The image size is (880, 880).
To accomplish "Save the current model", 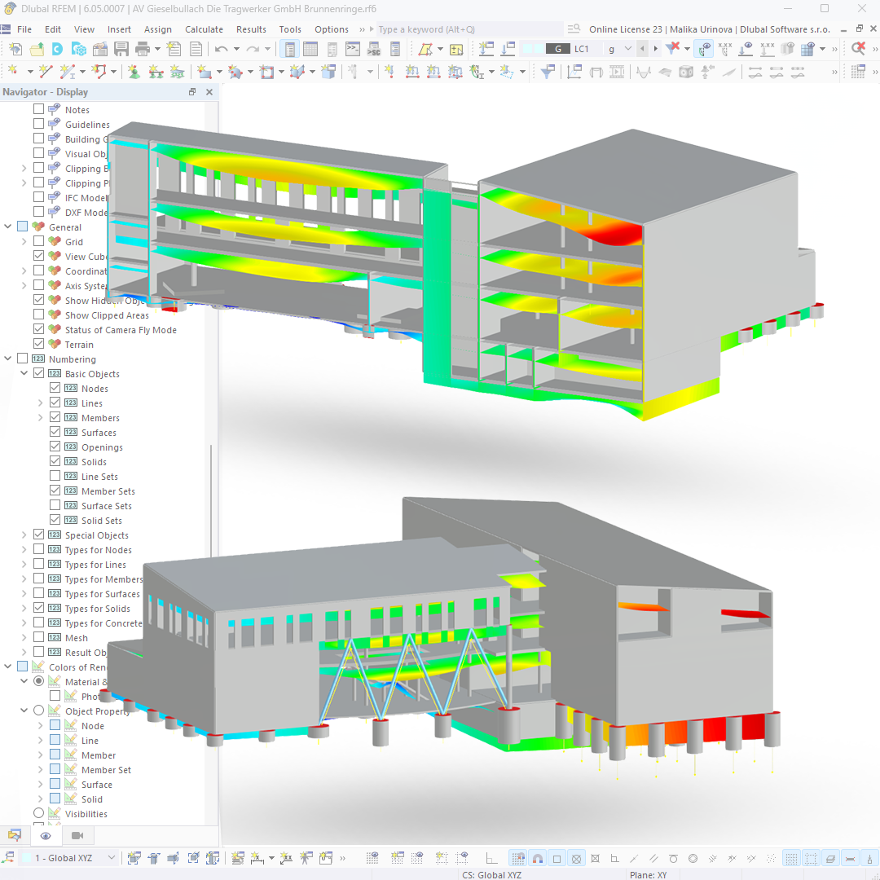I will [x=121, y=50].
